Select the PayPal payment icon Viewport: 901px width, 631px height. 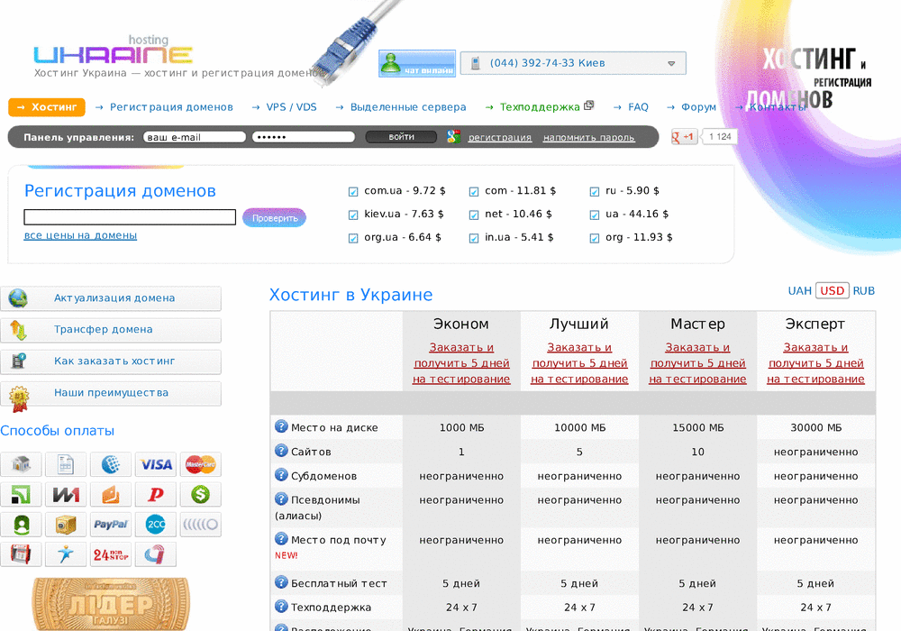(x=111, y=524)
